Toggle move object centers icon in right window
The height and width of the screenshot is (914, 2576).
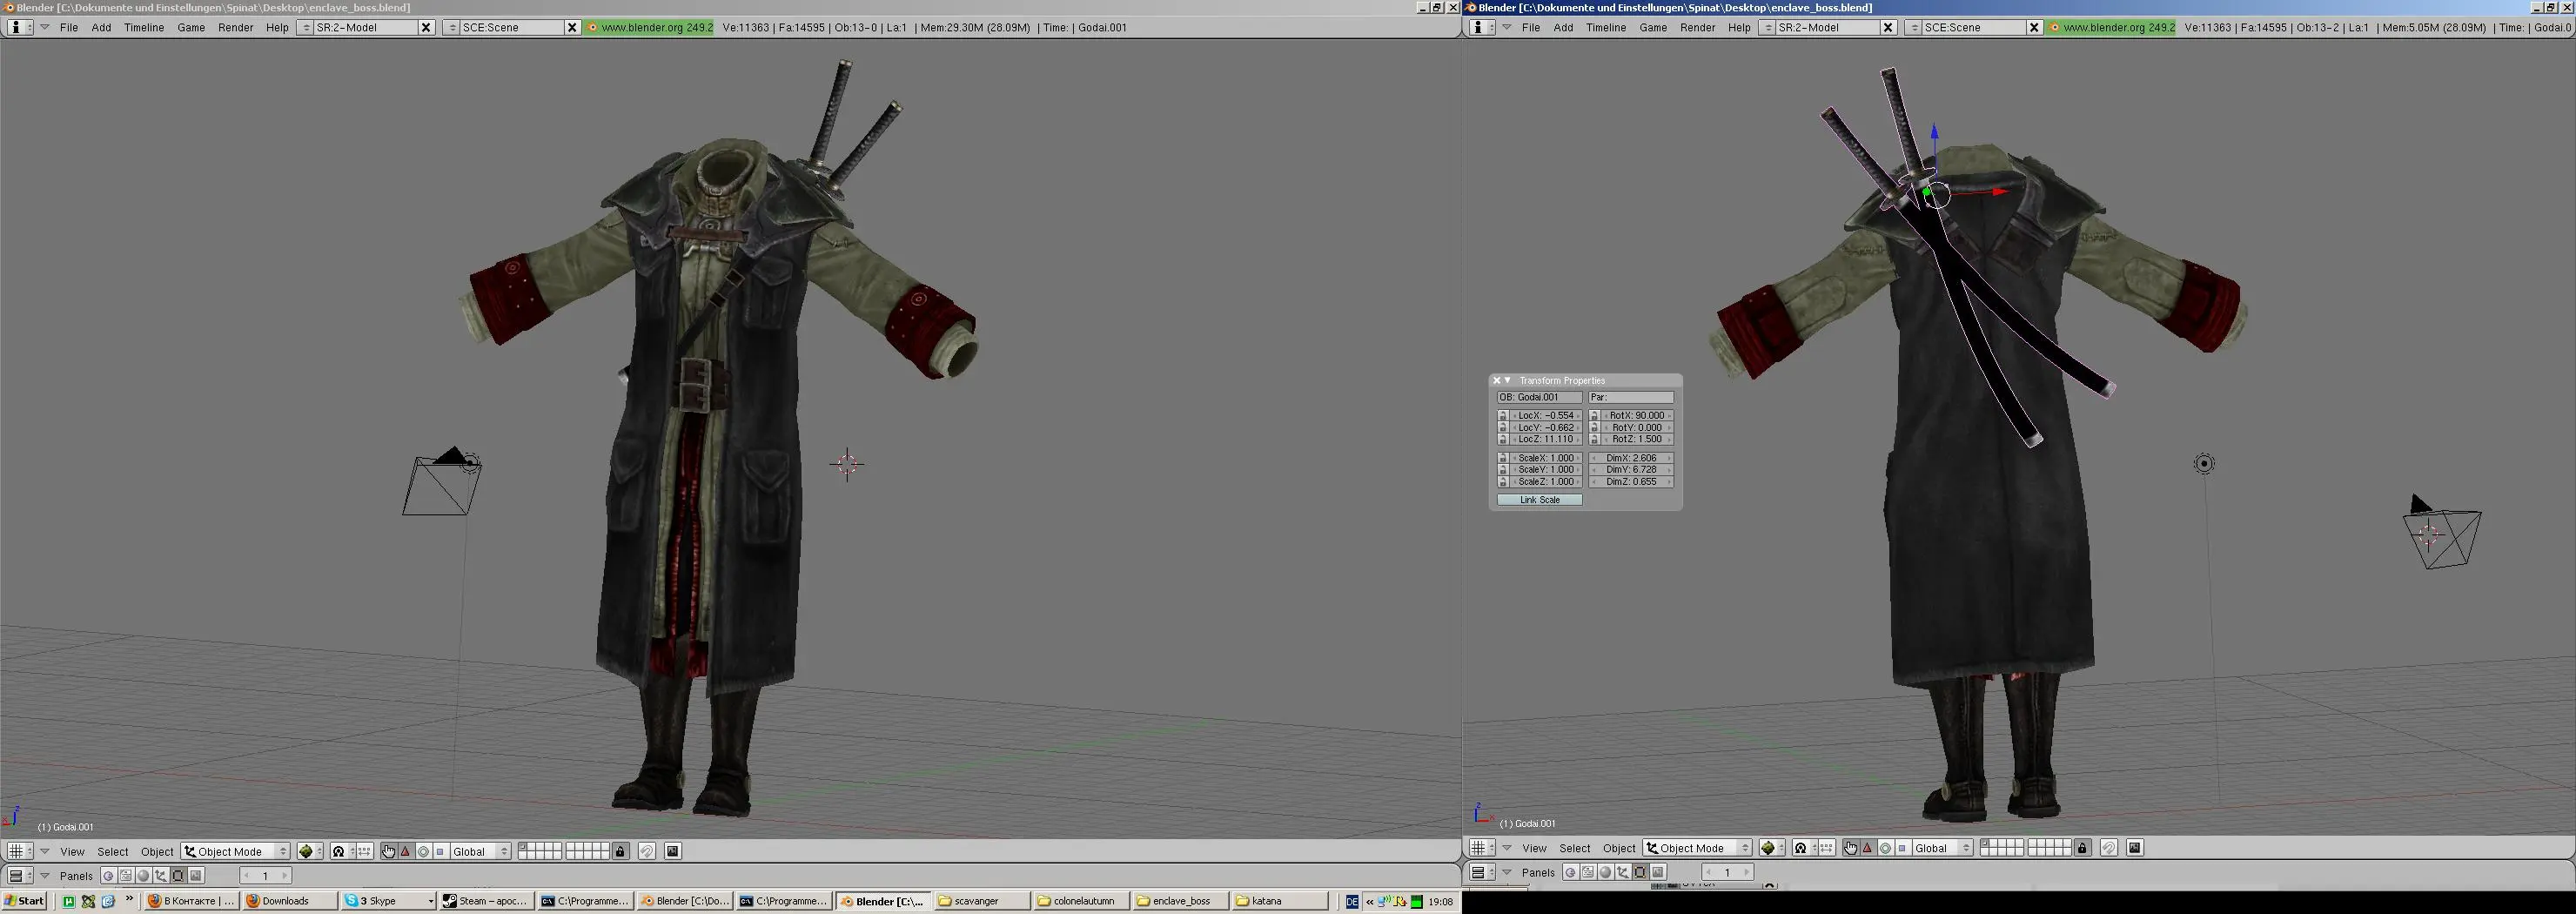1827,848
